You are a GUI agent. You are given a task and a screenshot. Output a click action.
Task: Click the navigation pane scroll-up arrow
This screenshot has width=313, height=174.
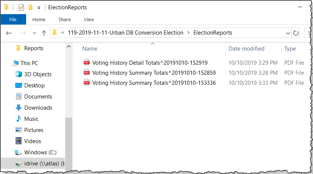pos(69,46)
